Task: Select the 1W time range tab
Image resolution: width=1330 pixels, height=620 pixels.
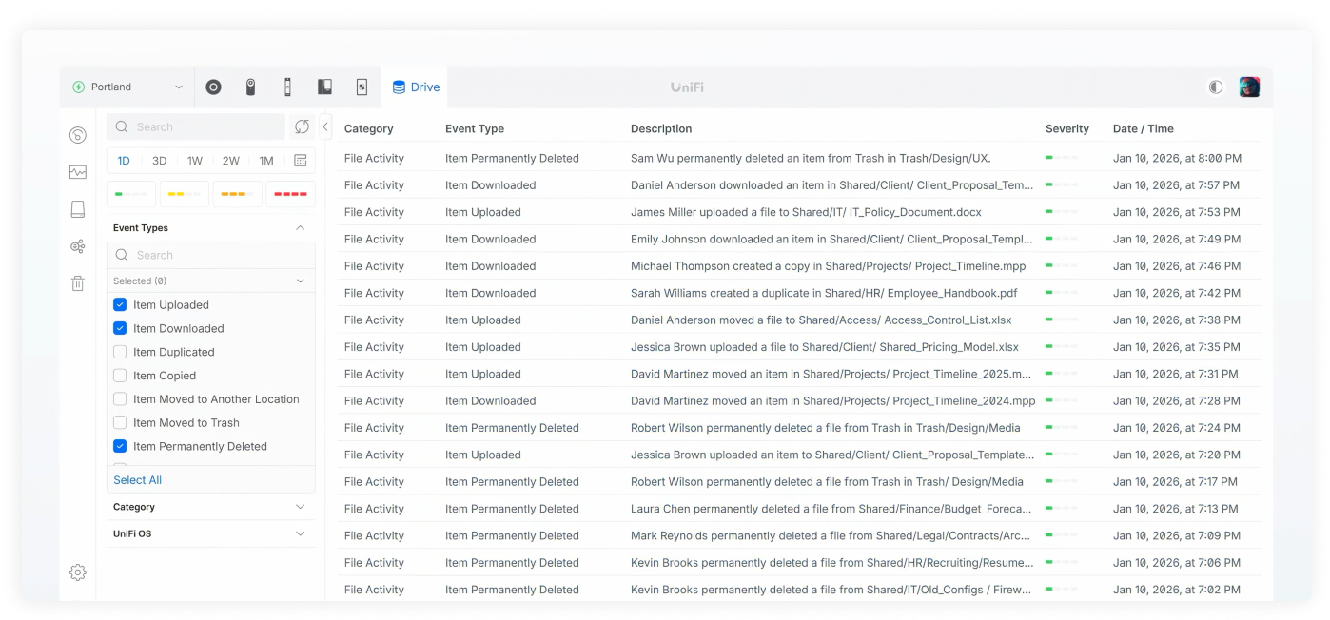Action: (x=194, y=161)
